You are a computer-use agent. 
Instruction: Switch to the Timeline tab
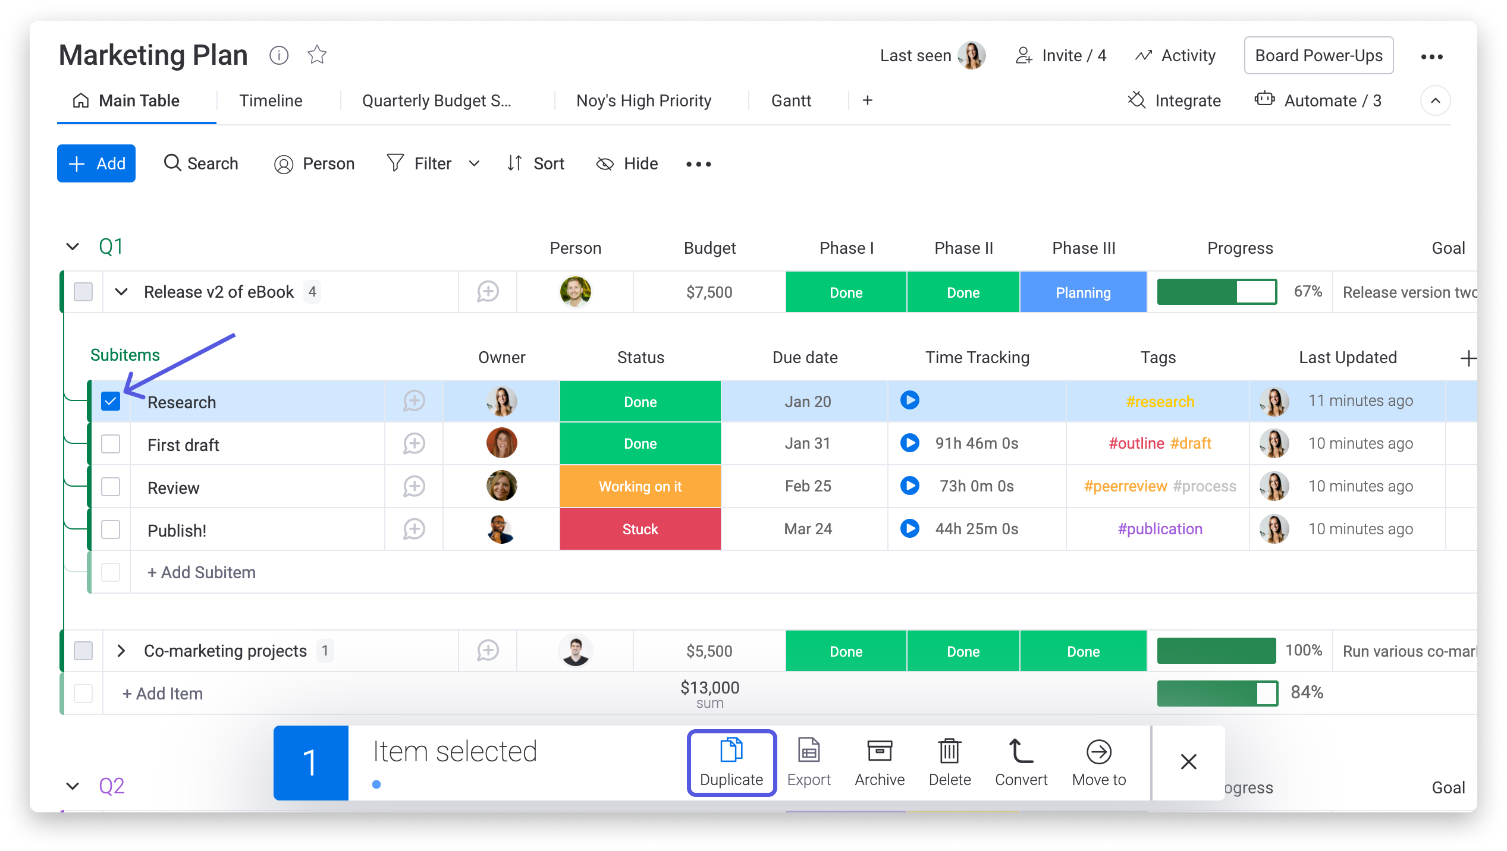point(271,101)
